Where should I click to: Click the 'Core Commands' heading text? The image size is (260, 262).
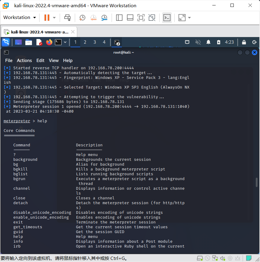(19, 130)
